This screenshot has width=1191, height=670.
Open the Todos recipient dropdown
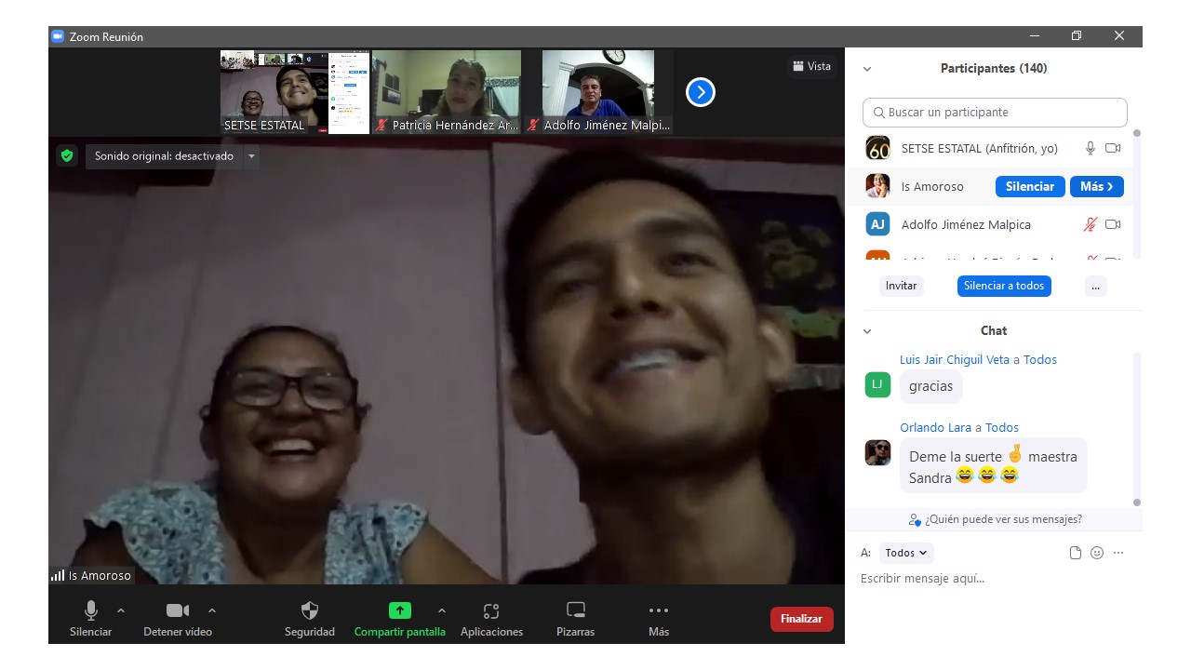(906, 553)
